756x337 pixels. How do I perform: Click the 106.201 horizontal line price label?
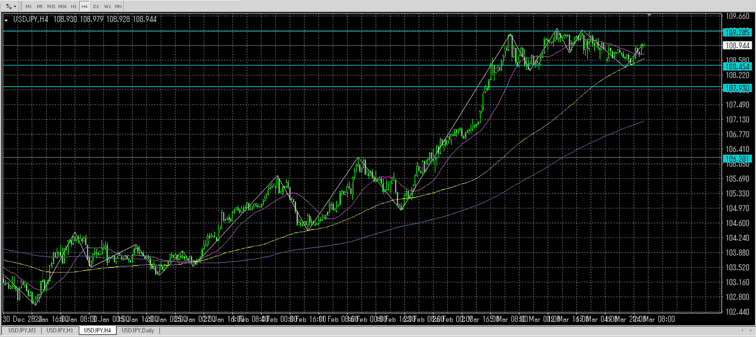[736, 157]
